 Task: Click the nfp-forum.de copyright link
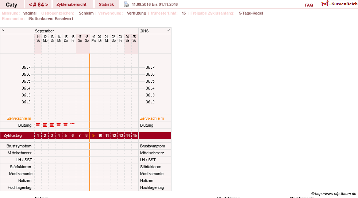334,194
